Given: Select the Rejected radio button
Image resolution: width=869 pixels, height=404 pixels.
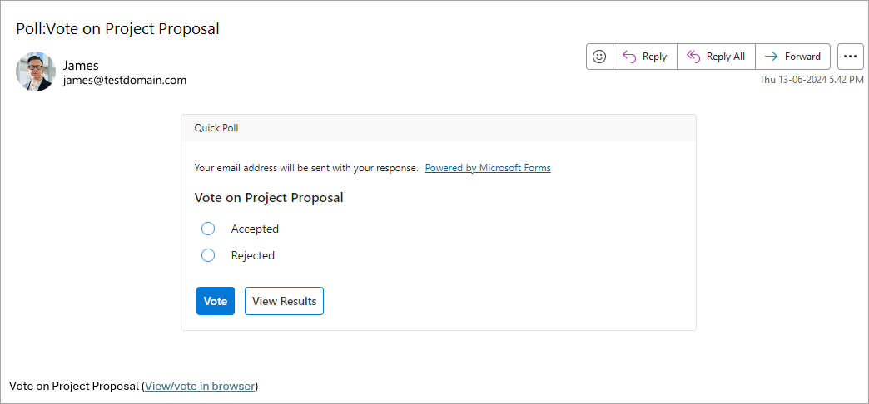Looking at the screenshot, I should point(208,255).
